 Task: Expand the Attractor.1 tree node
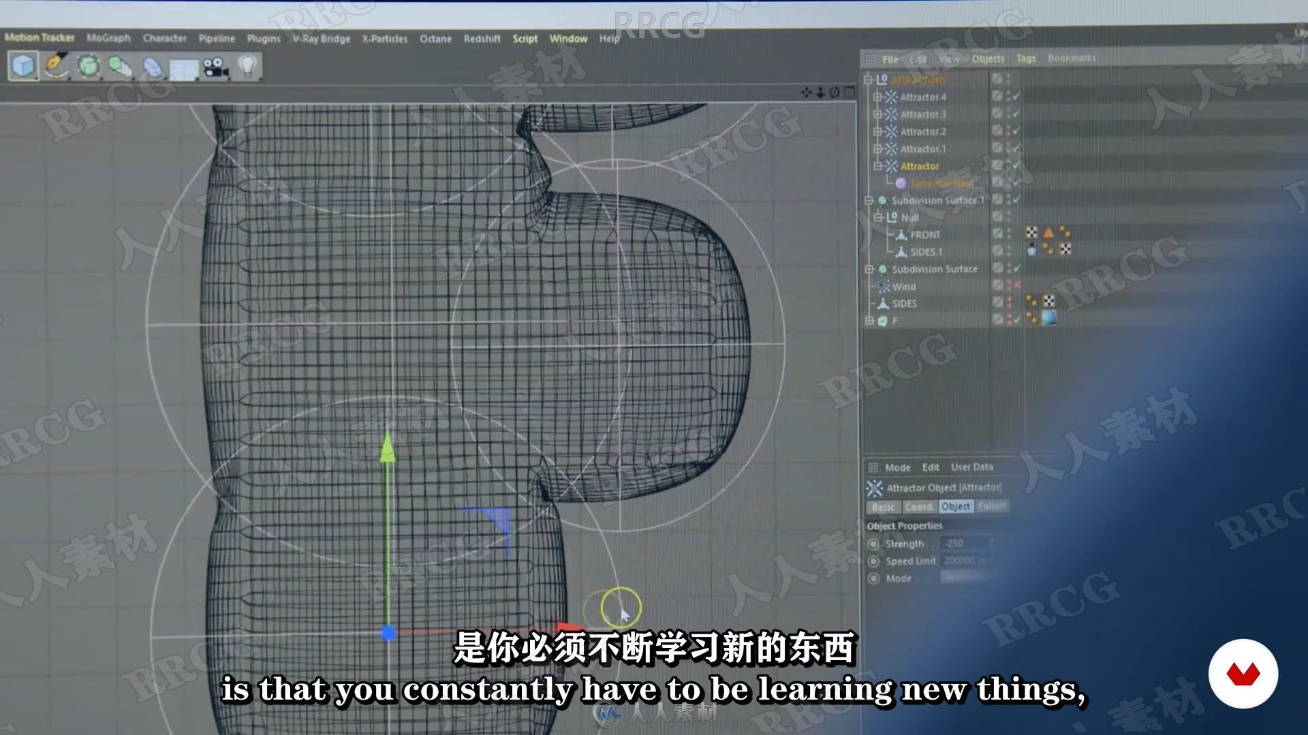coord(877,148)
